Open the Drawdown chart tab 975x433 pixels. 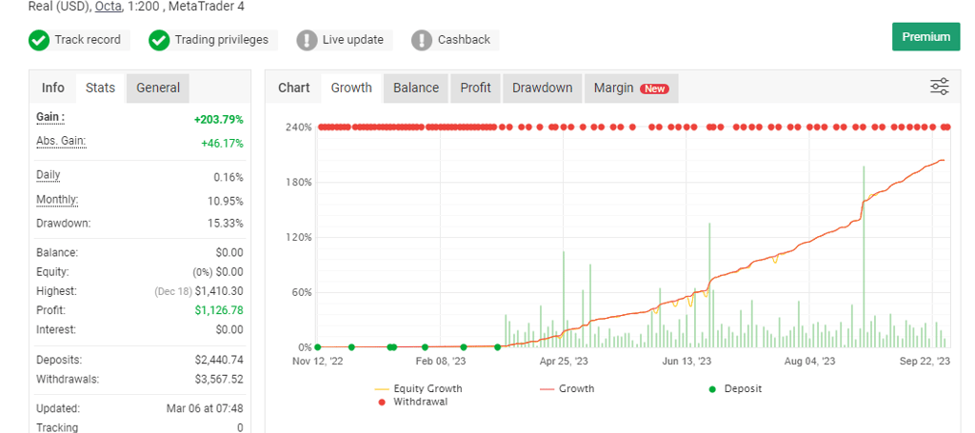pos(542,88)
